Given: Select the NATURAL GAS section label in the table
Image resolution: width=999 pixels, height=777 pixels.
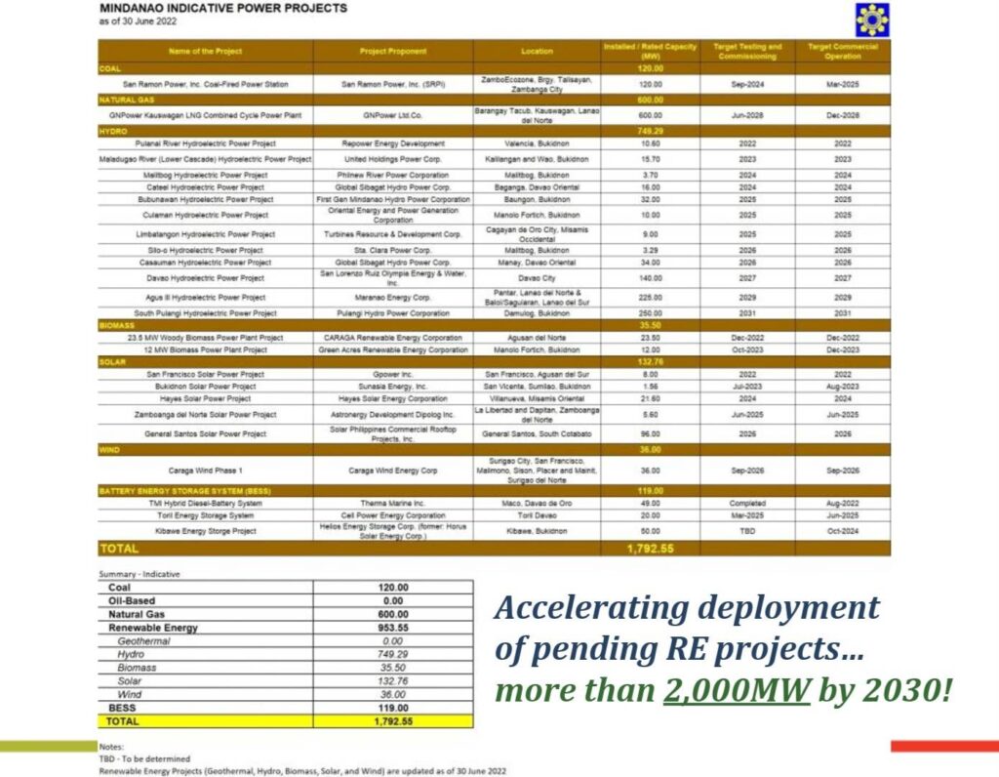Looking at the screenshot, I should tap(126, 101).
